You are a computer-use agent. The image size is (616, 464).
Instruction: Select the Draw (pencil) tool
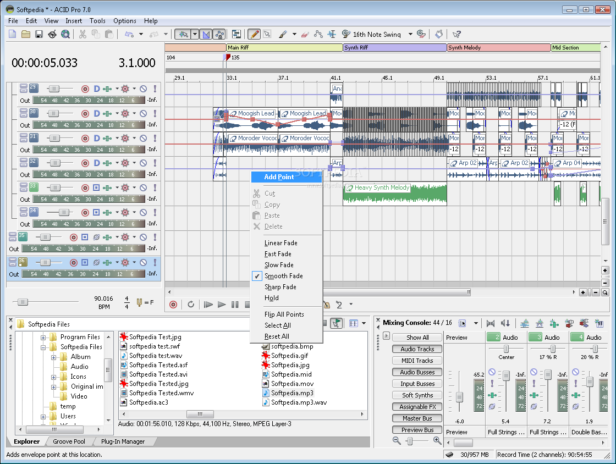[x=254, y=34]
